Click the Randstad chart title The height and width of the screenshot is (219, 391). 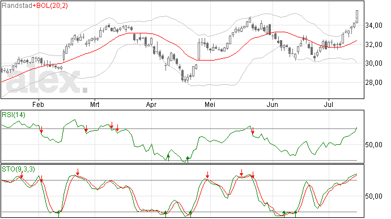17,6
